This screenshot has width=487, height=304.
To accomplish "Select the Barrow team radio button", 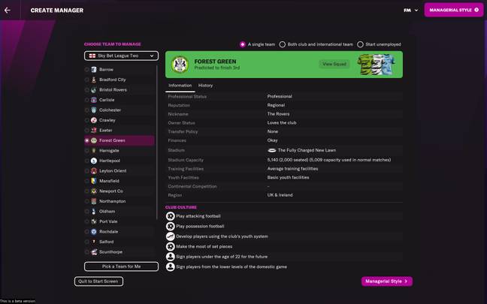I will (86, 70).
